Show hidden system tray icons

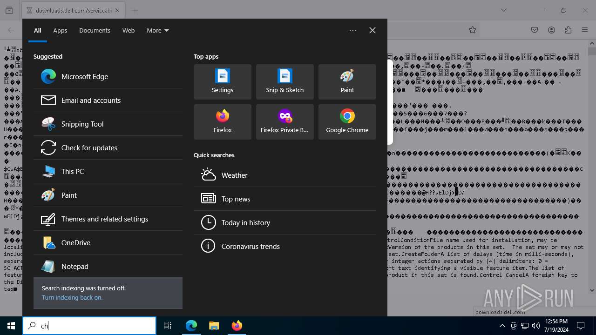[502, 326]
